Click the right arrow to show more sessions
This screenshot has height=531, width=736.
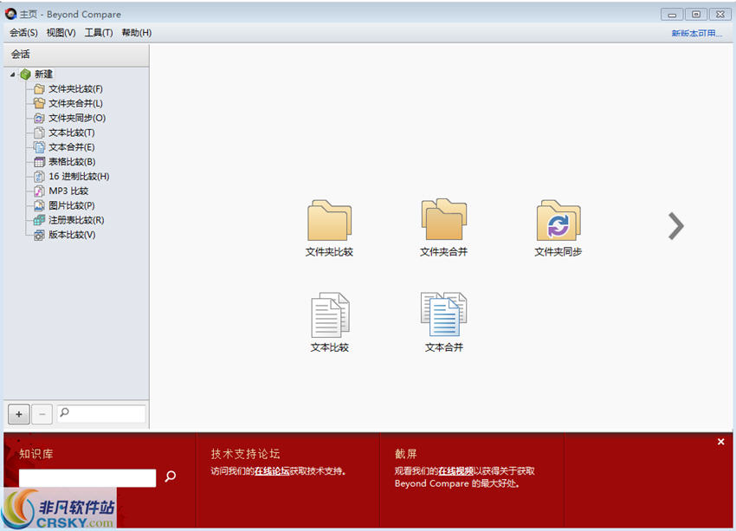(x=675, y=225)
